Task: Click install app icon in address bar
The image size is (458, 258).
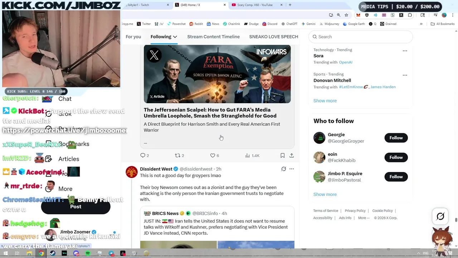Action: (x=331, y=15)
